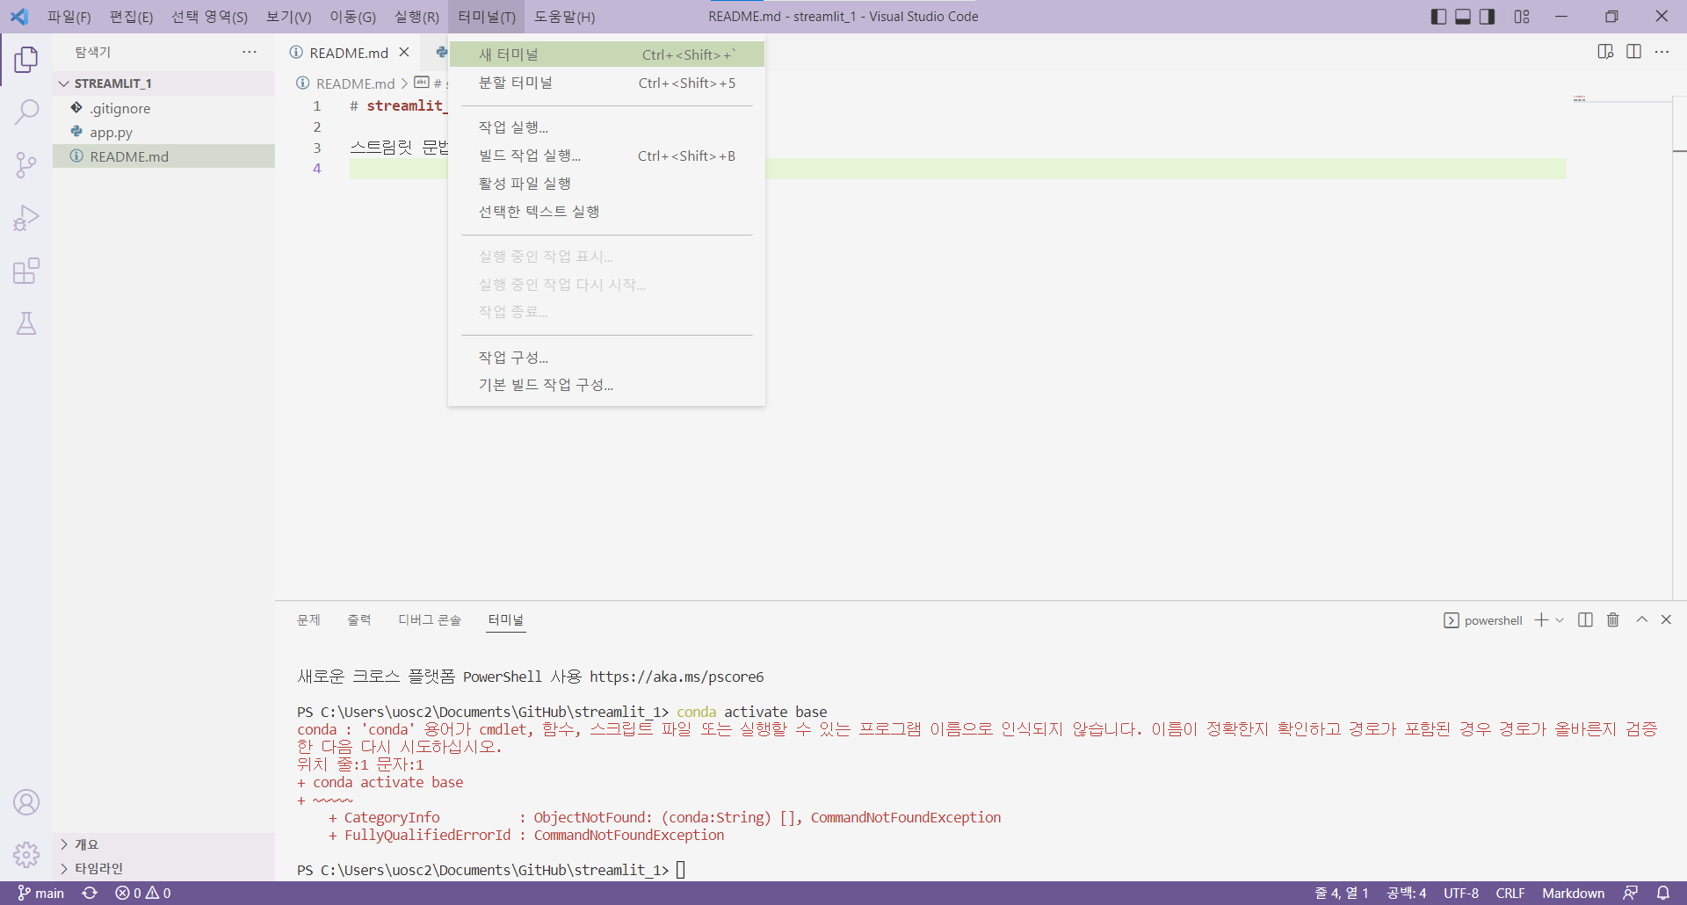Open the Accounts icon in activity bar

[26, 802]
